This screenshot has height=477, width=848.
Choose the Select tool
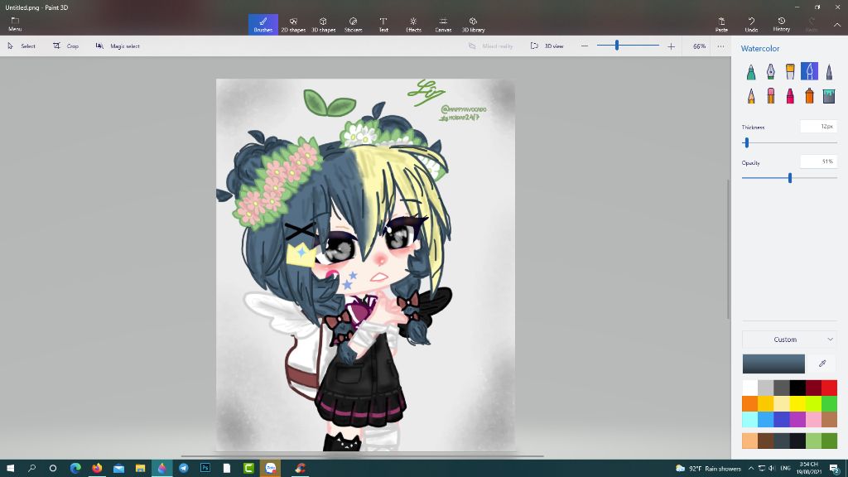pos(22,46)
